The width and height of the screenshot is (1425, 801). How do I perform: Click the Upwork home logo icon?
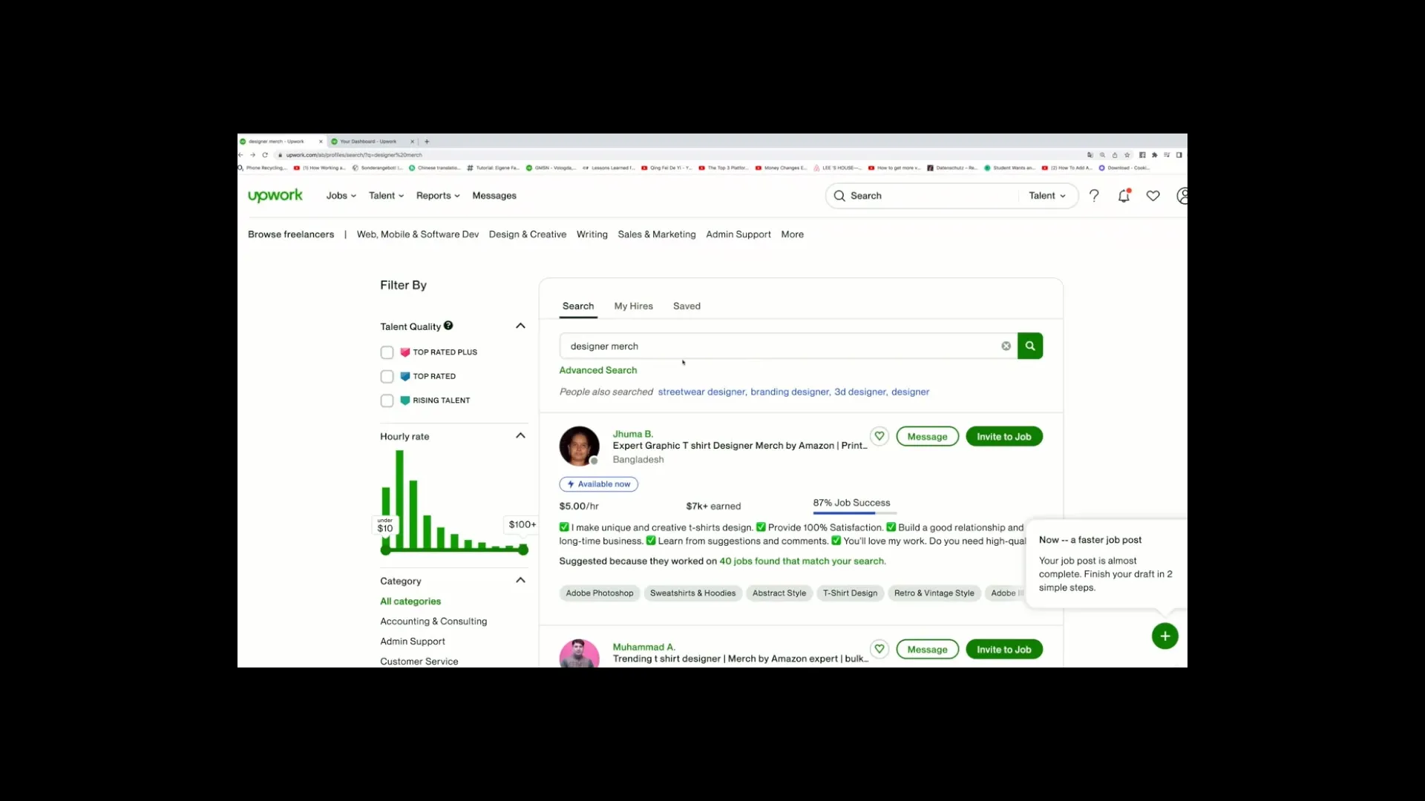pyautogui.click(x=275, y=194)
